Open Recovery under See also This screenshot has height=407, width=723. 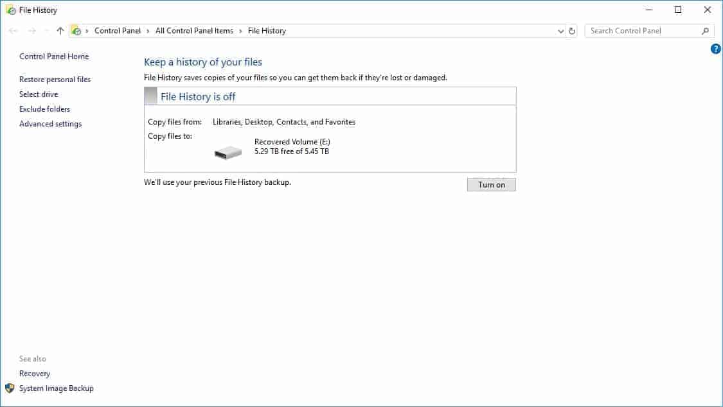tap(35, 374)
